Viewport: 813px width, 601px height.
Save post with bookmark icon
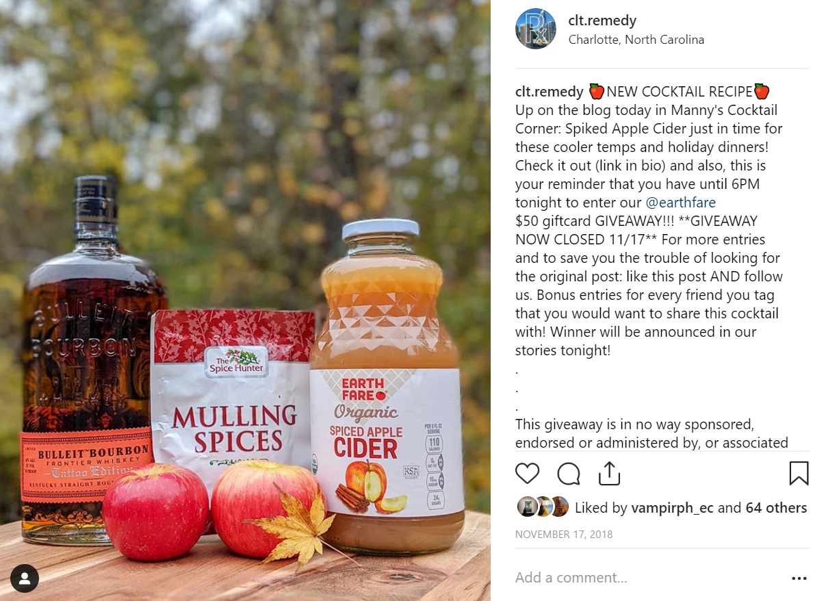(x=799, y=473)
